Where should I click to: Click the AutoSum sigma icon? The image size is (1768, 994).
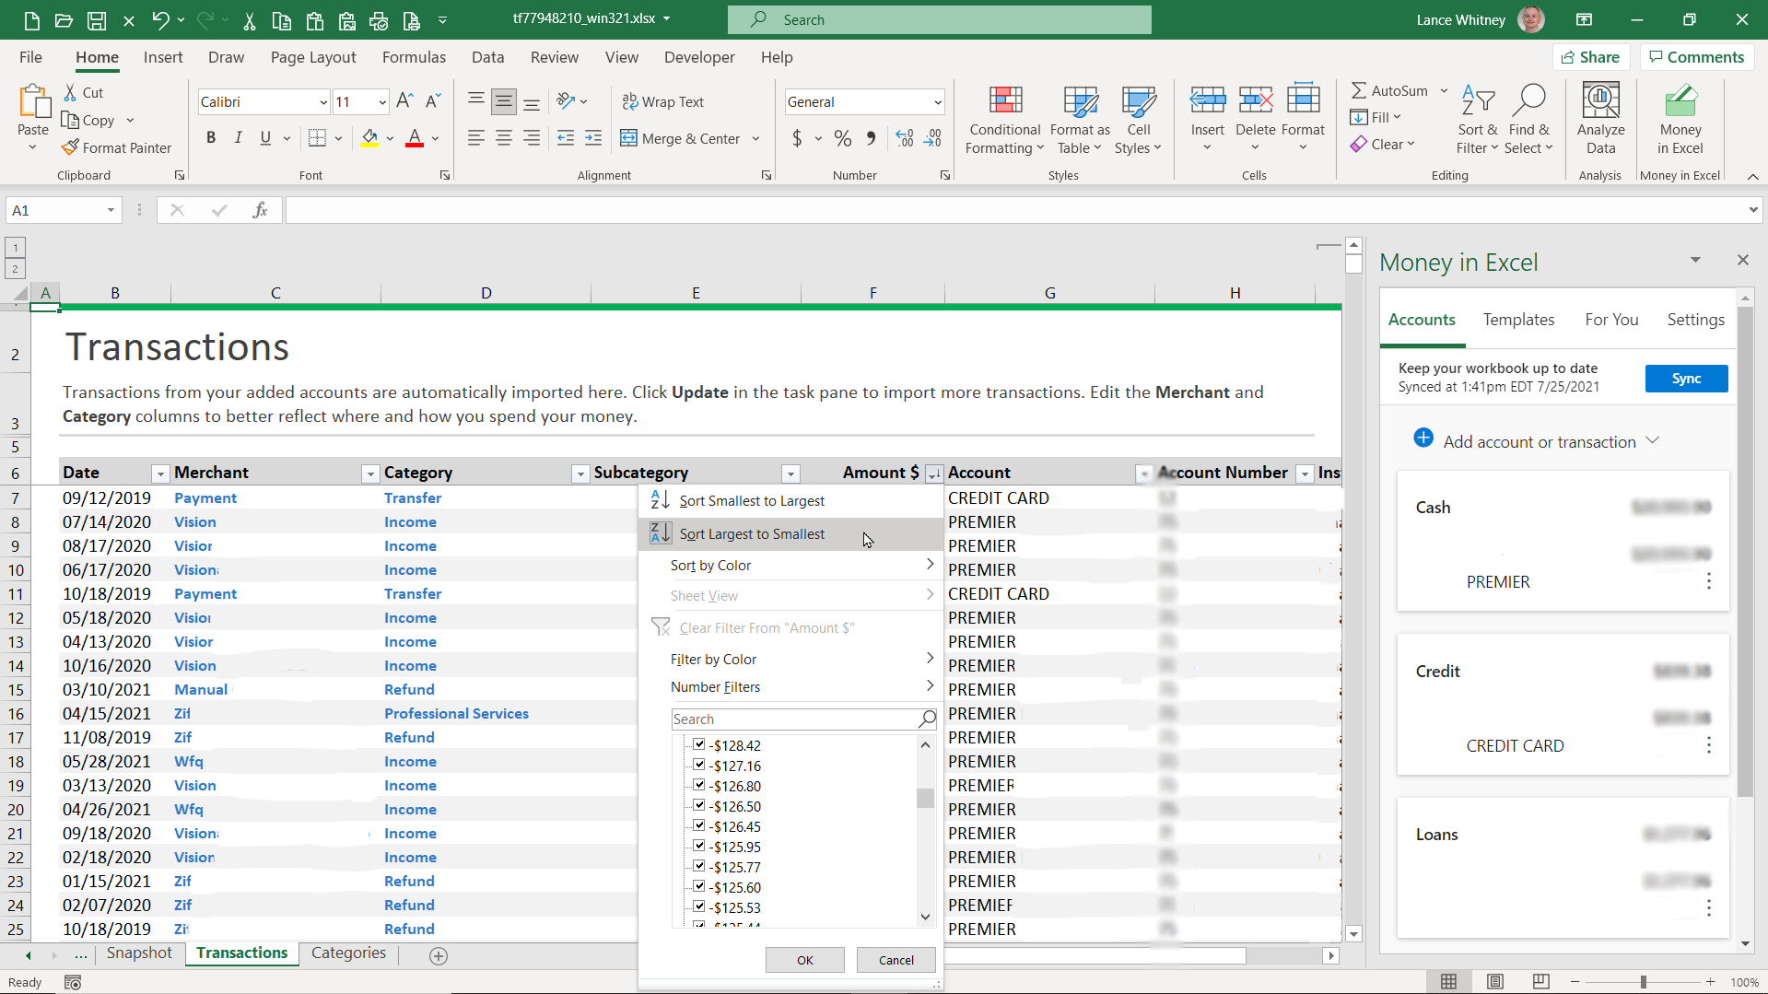pyautogui.click(x=1358, y=90)
